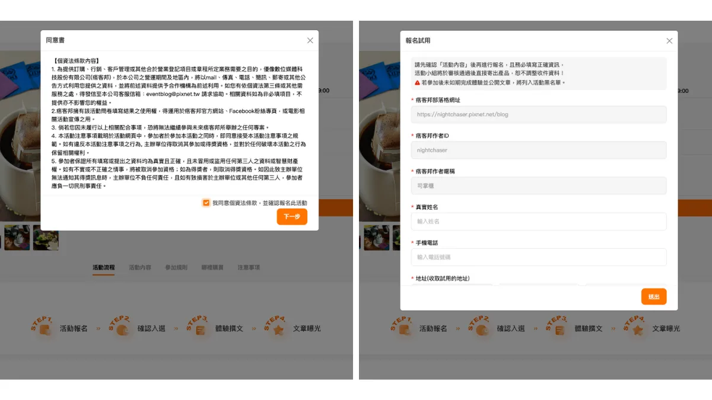Screen dimensions: 712x400
Task: Click the 痞客邦部落格網址 blog URL field
Action: [539, 114]
